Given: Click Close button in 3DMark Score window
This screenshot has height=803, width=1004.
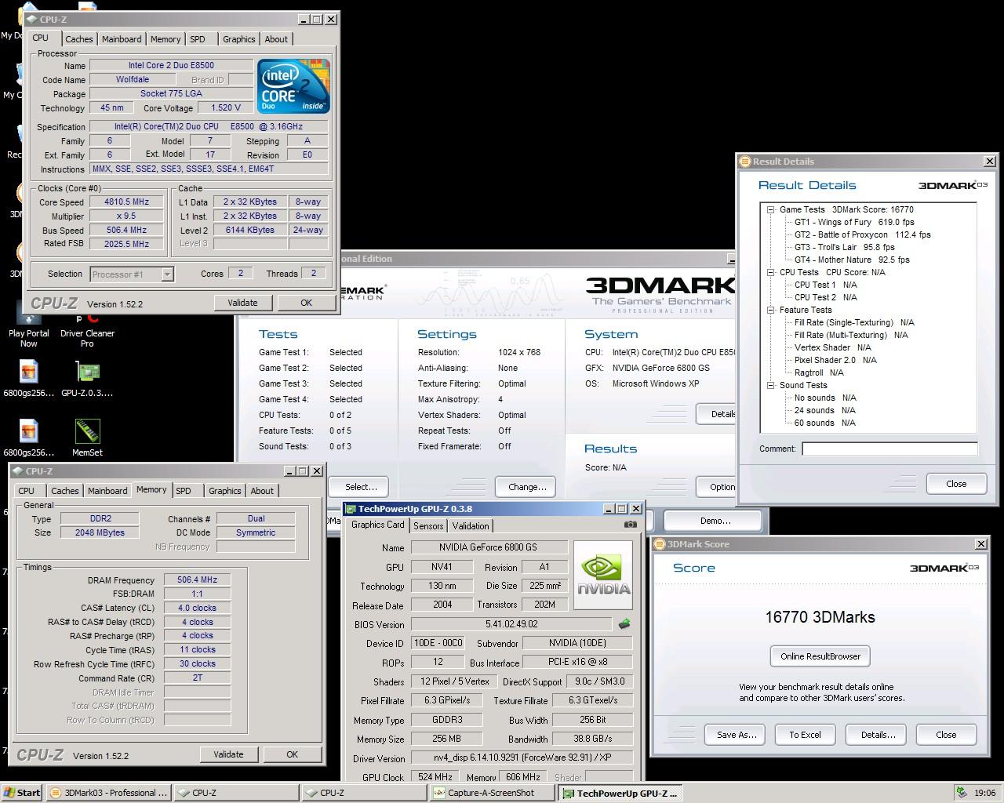Looking at the screenshot, I should tap(946, 735).
